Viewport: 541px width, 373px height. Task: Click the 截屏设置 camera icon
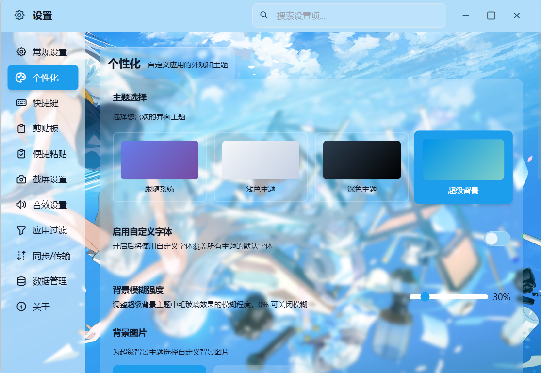pyautogui.click(x=21, y=179)
